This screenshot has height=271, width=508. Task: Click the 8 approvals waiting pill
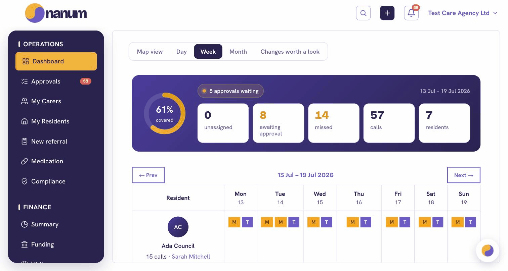[x=230, y=91]
